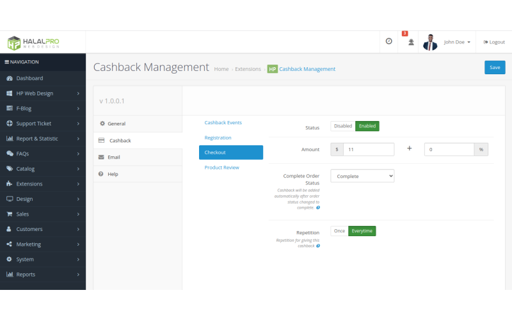Click the HP Web Design windows icon
This screenshot has height=320, width=512.
tap(10, 93)
